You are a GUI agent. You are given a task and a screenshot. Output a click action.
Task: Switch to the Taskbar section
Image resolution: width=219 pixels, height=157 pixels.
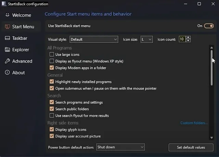(20, 38)
